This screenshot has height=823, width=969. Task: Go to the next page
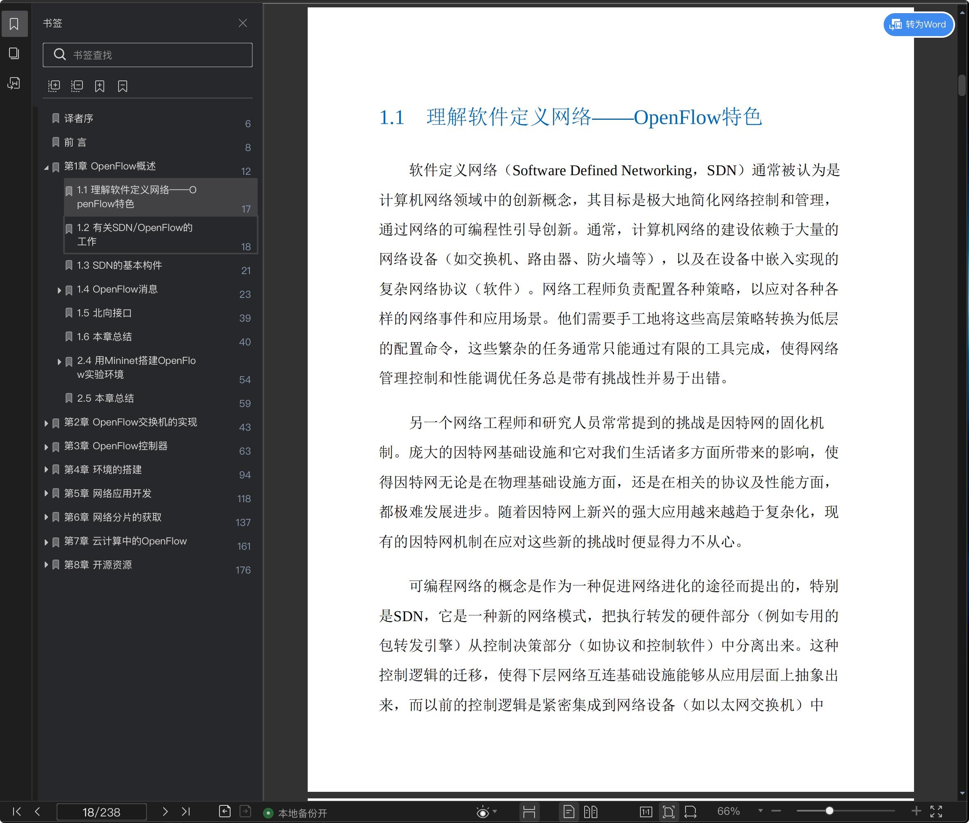click(x=165, y=812)
